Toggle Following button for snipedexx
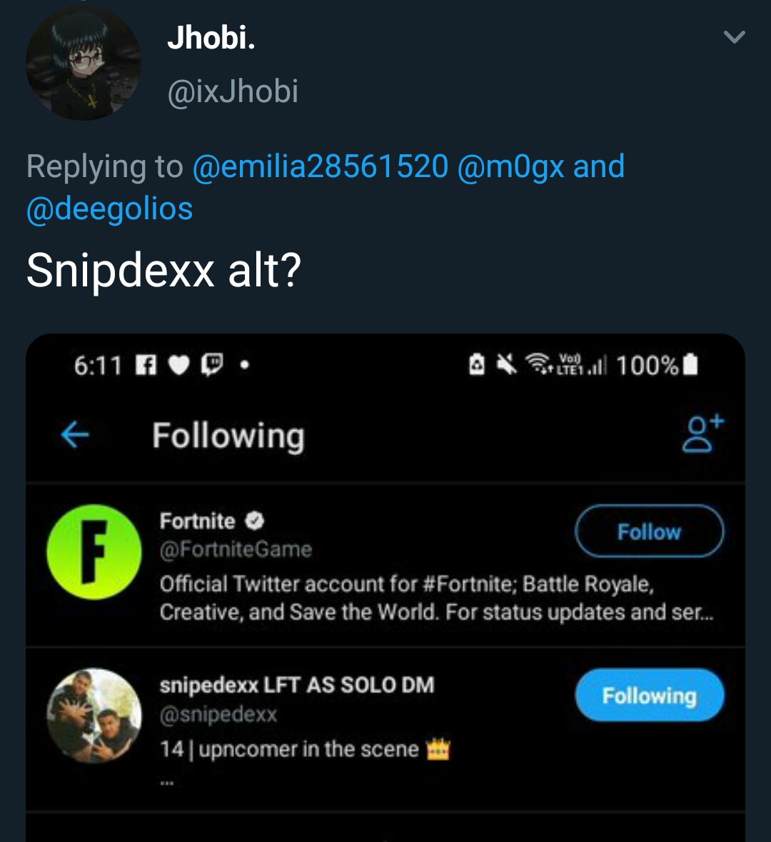The width and height of the screenshot is (771, 842). (x=649, y=696)
